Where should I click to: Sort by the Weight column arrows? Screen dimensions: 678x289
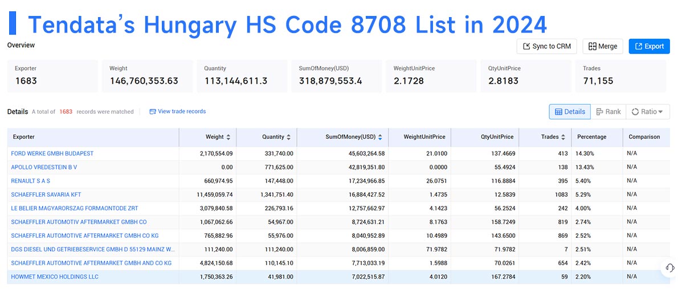pos(228,137)
